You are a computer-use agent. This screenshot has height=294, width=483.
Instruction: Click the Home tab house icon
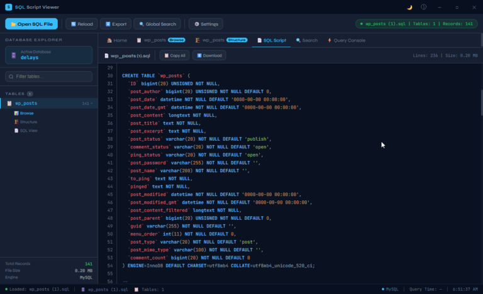(109, 40)
